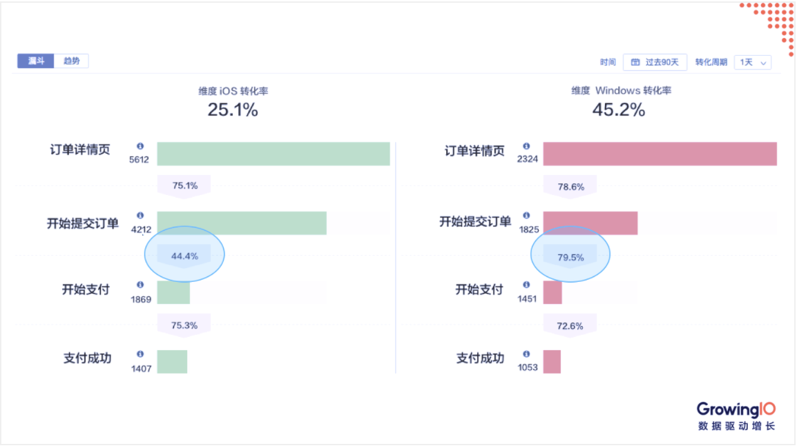Viewport: 797px width, 448px height.
Task: Click the iOS 44.4% conversion rate badge
Action: coord(184,256)
